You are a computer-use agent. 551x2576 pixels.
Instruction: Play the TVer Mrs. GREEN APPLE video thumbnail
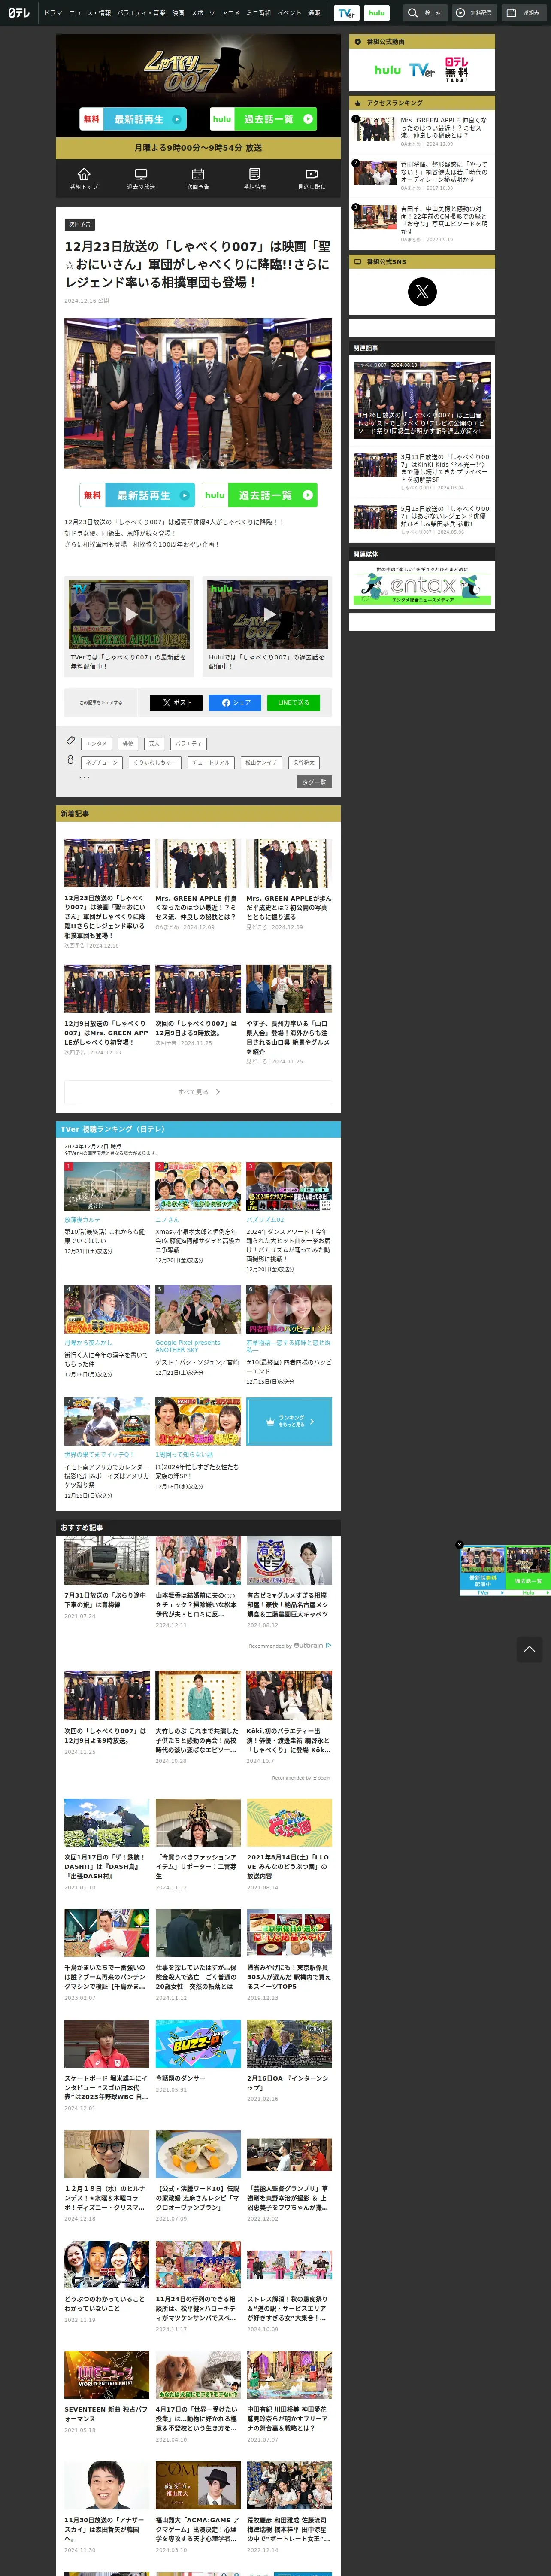click(x=130, y=614)
